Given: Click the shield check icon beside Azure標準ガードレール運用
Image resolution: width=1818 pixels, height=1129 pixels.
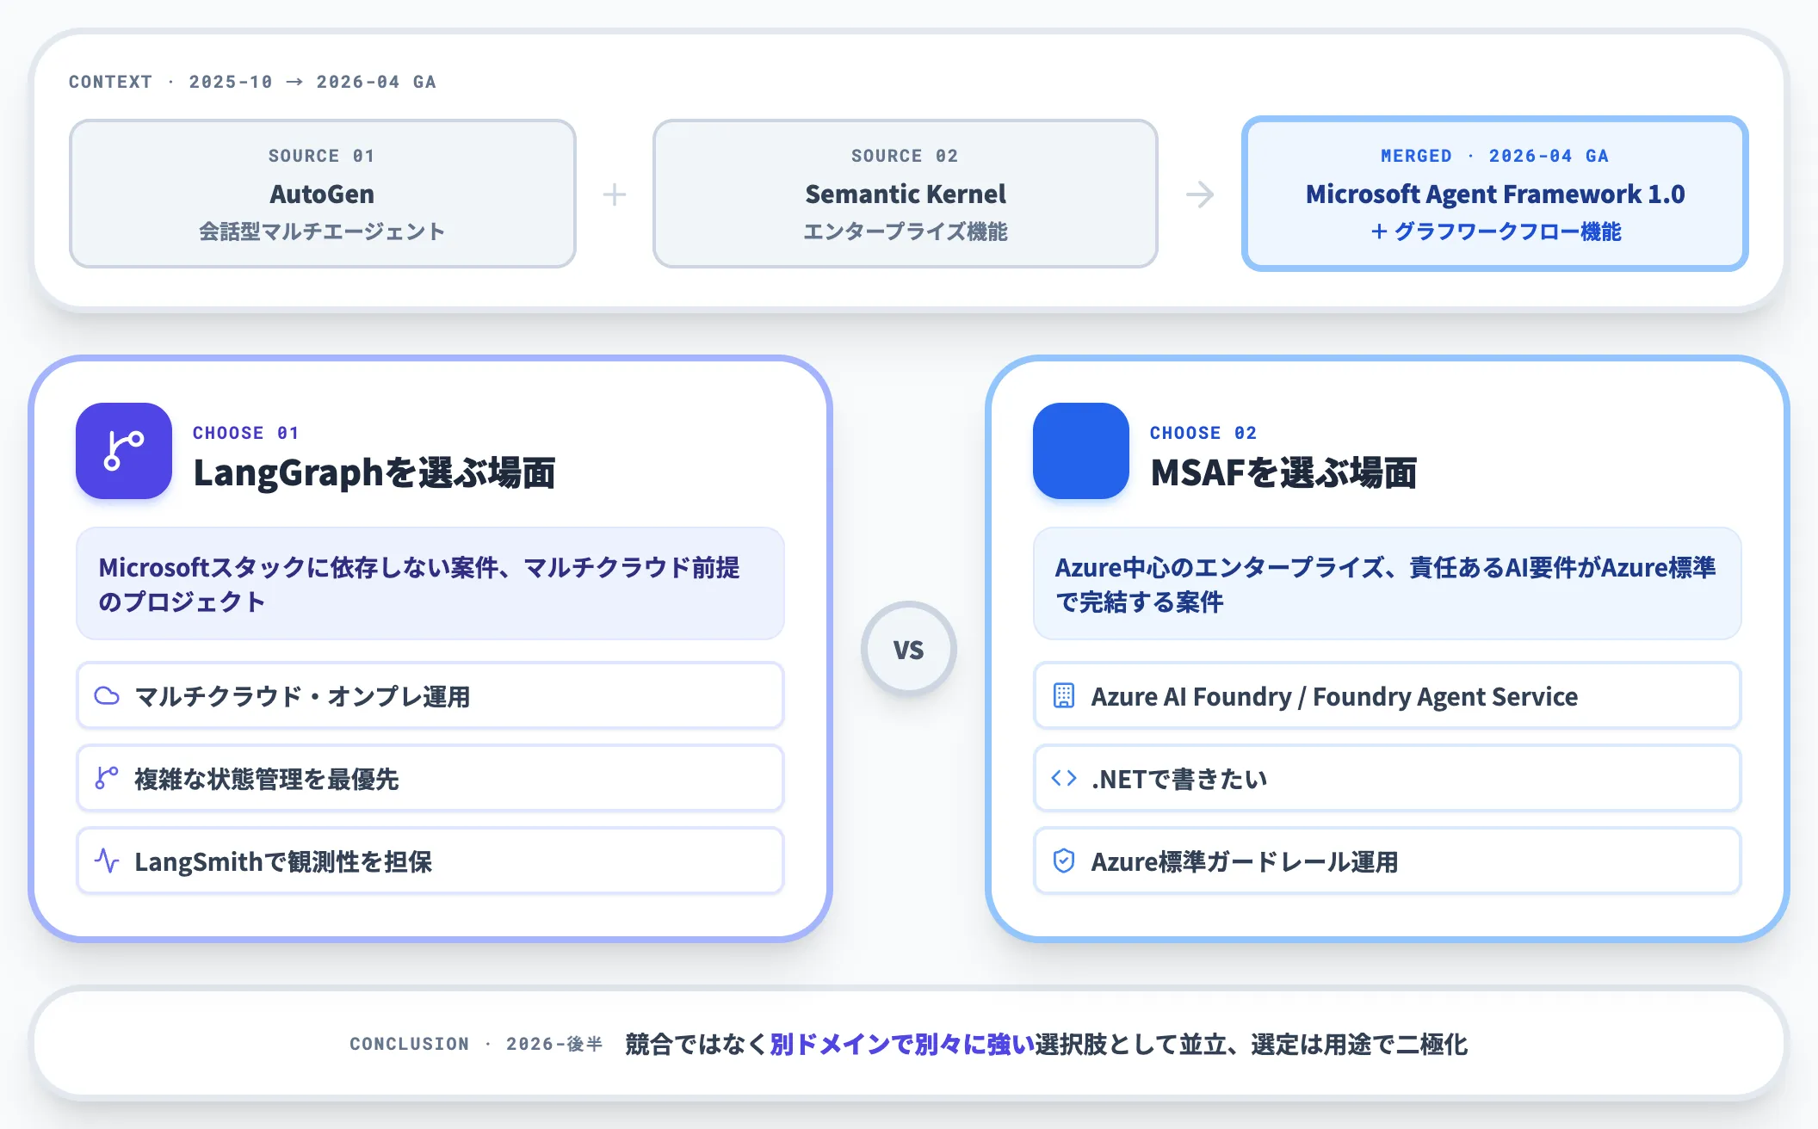Looking at the screenshot, I should (1064, 861).
